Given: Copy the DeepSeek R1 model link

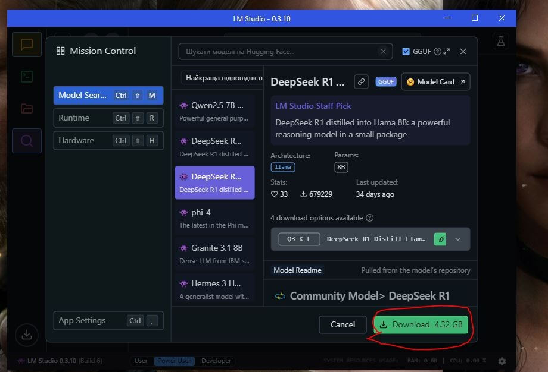Looking at the screenshot, I should 361,82.
